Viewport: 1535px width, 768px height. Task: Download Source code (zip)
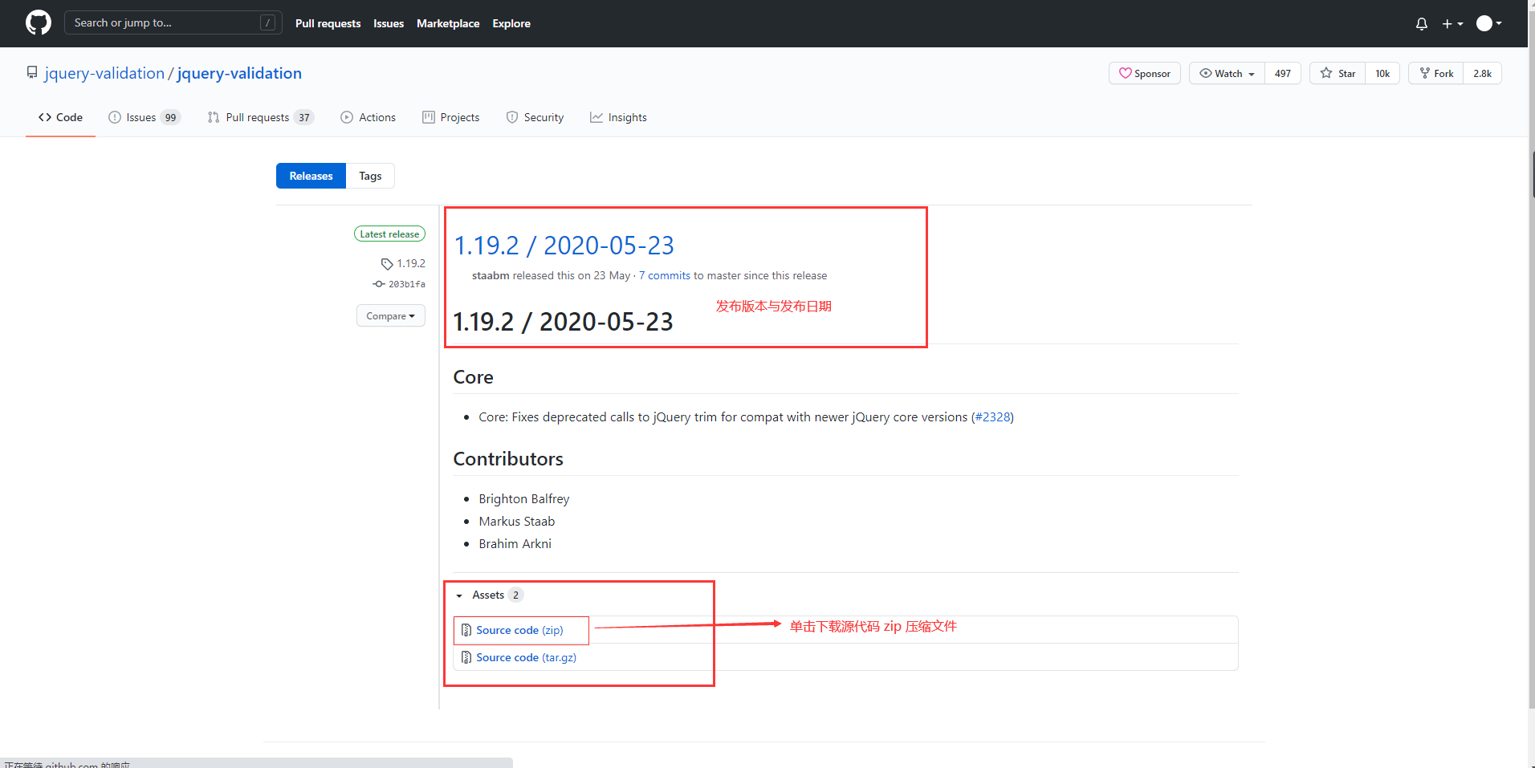tap(519, 630)
